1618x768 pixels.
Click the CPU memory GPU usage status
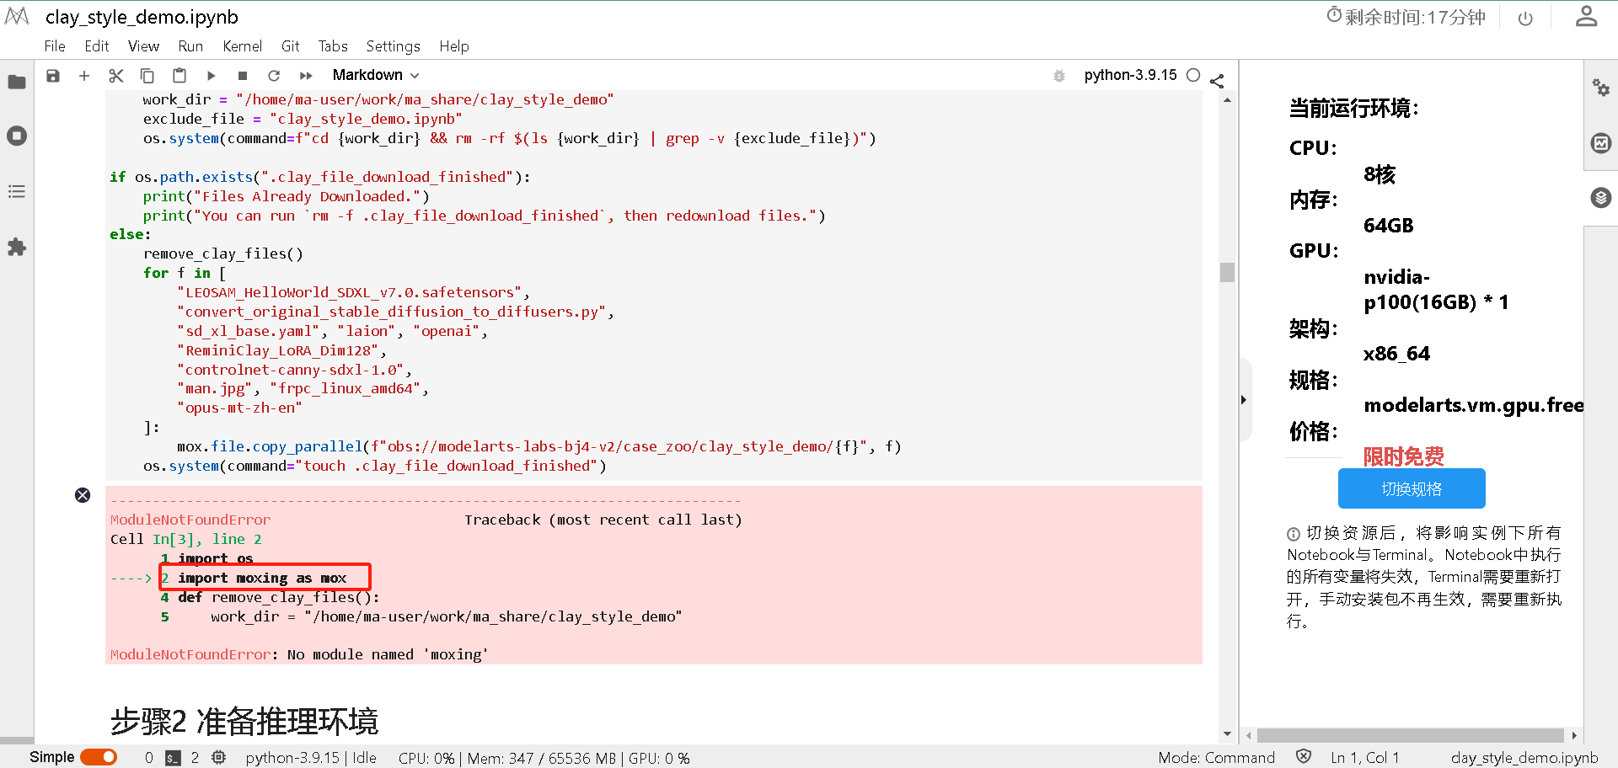click(x=544, y=758)
